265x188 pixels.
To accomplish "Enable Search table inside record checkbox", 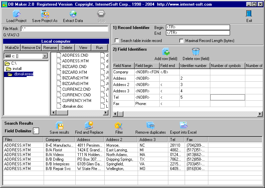I will pos(117,41).
